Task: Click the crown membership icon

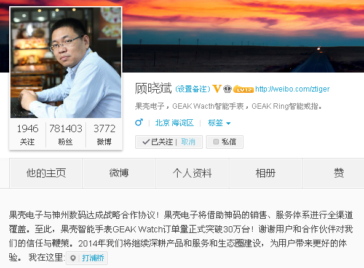Action: 228,89
